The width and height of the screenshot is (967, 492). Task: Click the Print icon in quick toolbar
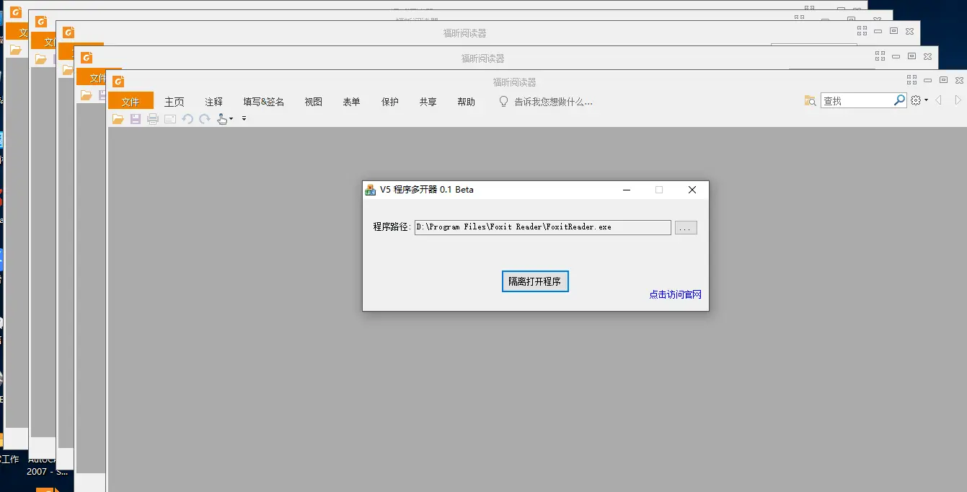(x=153, y=119)
